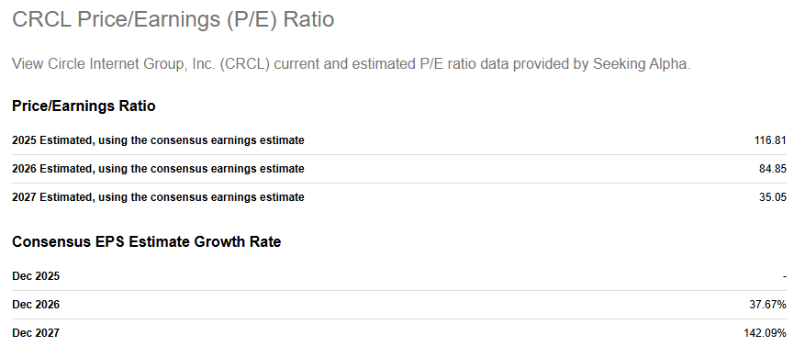Click the dash value for Dec 2025
794x346 pixels.
785,276
